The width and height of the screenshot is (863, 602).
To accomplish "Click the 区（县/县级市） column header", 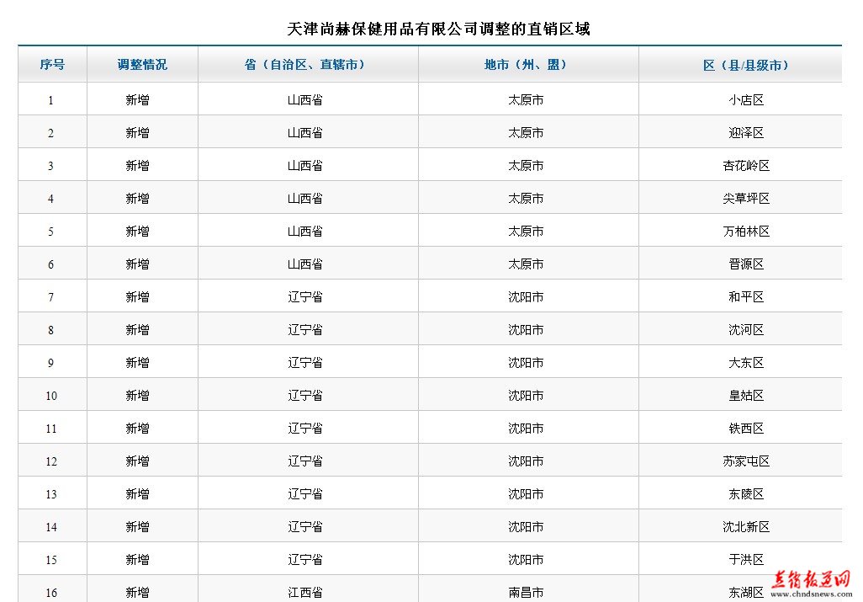I will point(746,65).
